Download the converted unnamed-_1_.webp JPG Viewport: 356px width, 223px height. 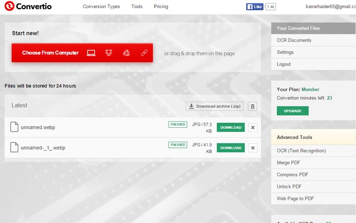point(231,147)
